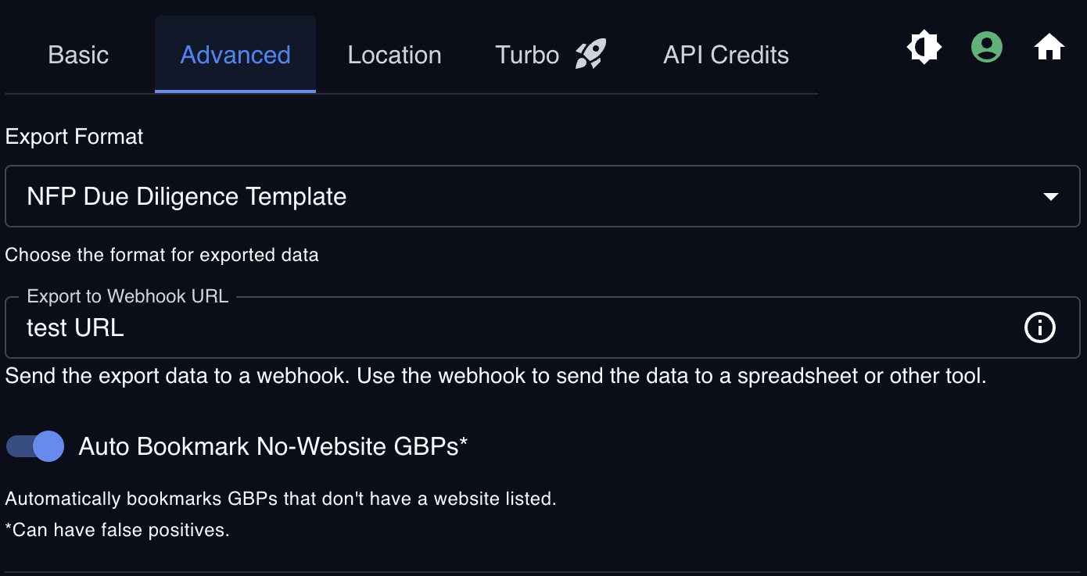Click 'Automatically bookmarks GBPs' description text
Screen dimensions: 1087x576
click(x=281, y=499)
